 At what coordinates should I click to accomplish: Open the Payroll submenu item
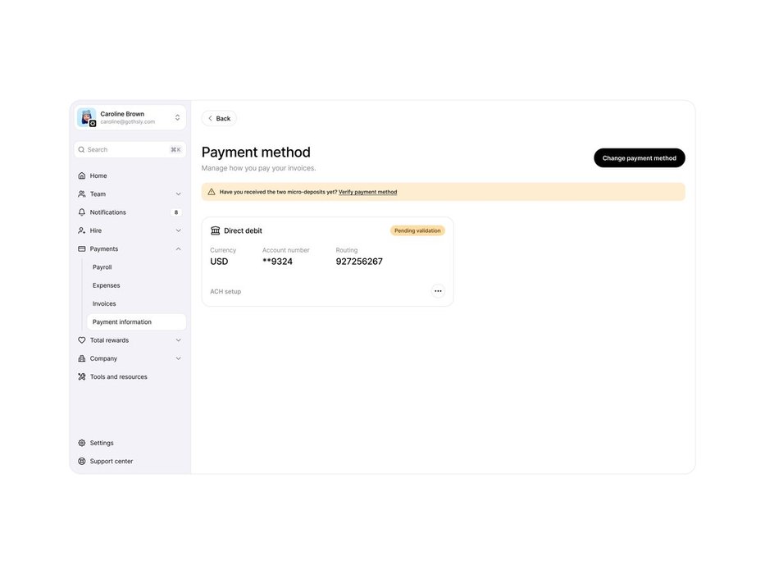(102, 267)
